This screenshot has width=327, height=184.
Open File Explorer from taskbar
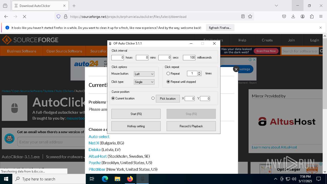(118, 179)
